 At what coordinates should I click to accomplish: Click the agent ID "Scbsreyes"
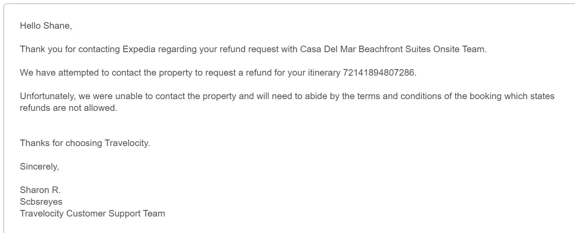[41, 202]
